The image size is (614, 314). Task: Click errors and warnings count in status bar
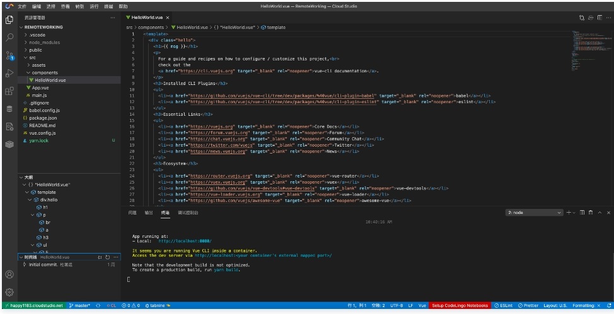click(130, 305)
